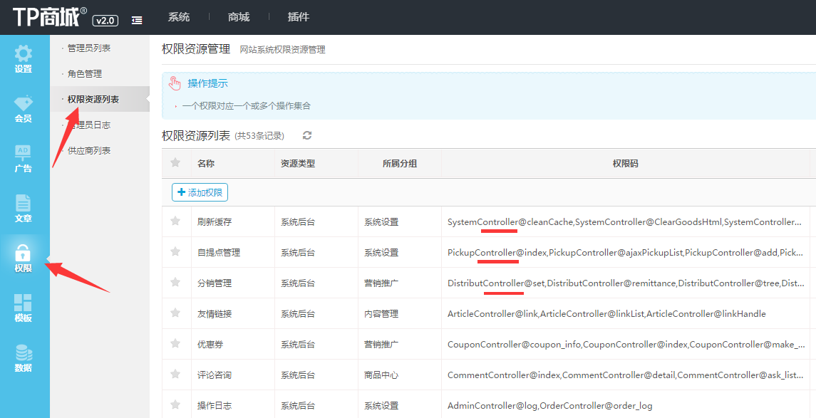This screenshot has width=816, height=418.
Task: Open 角色管理 in the submenu
Action: [x=85, y=74]
